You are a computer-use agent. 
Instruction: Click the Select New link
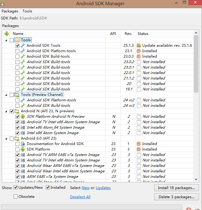point(86,188)
